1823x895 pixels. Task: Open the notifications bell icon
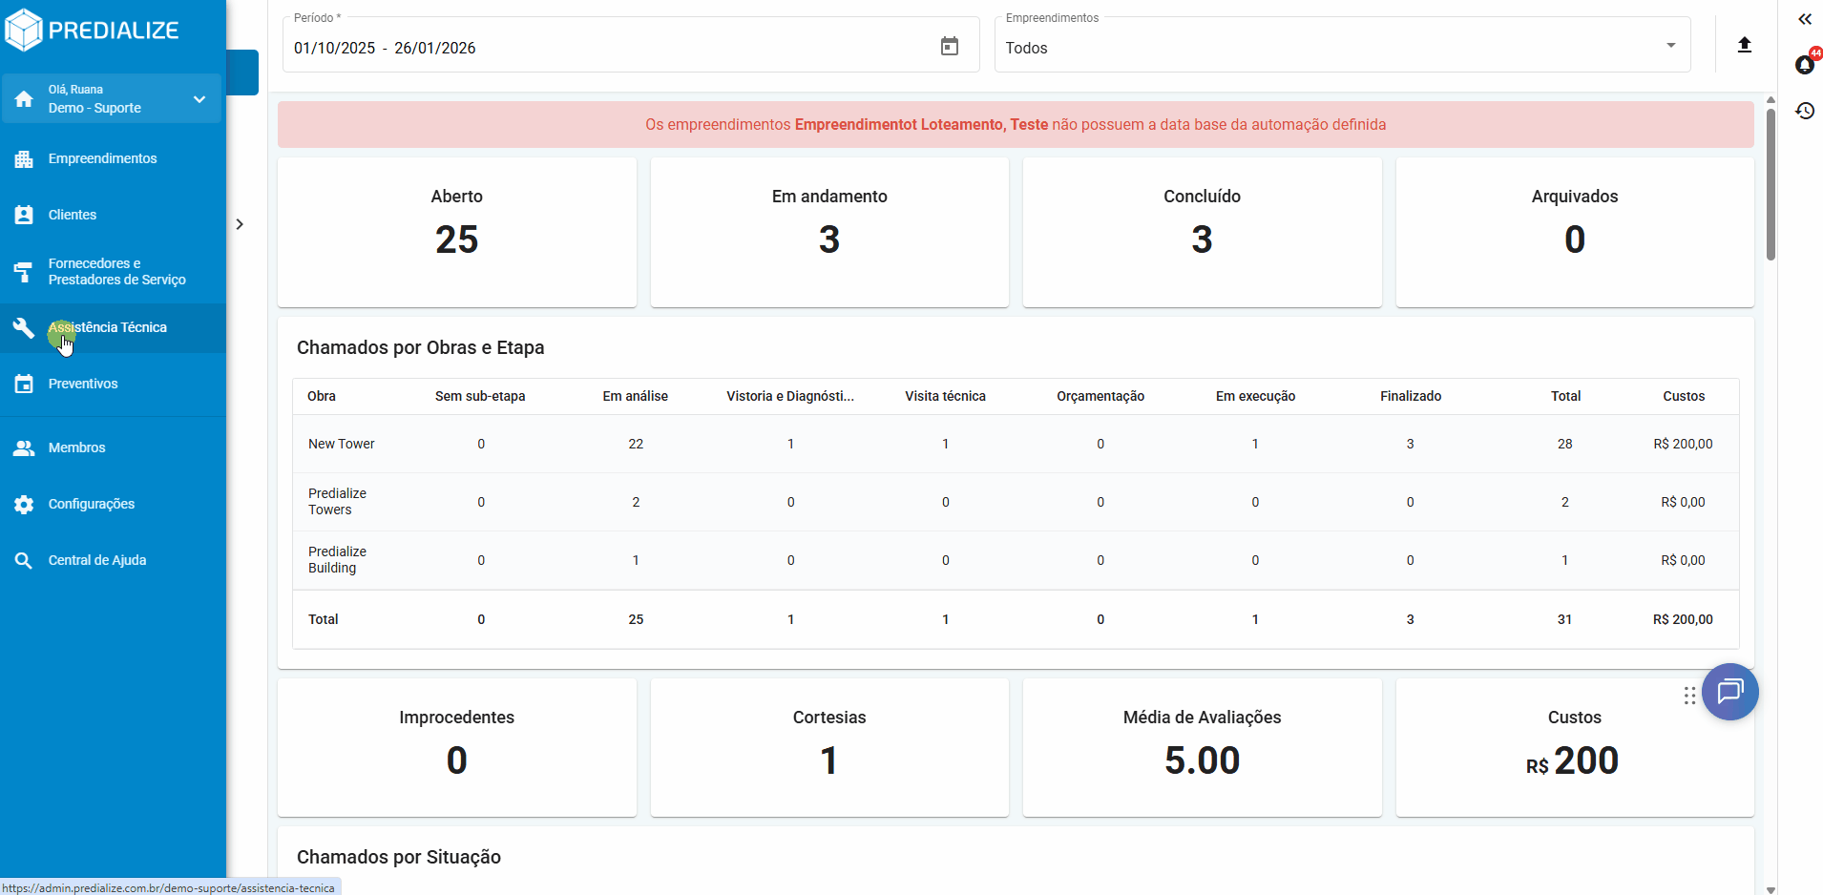click(x=1804, y=65)
